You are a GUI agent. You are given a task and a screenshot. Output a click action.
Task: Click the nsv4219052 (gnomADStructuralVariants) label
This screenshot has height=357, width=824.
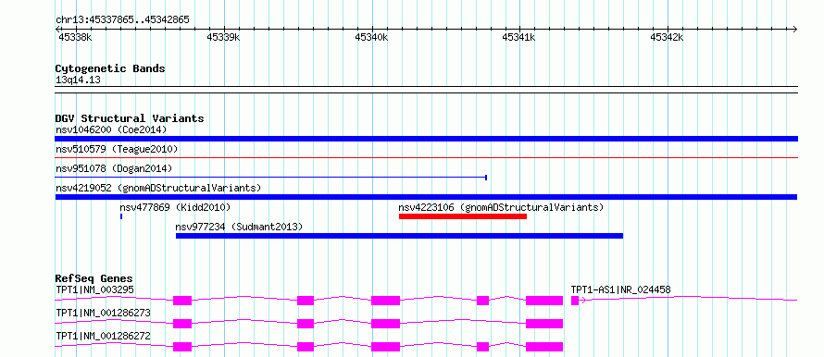[x=158, y=188]
